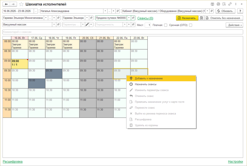Expand the Наталья Александровна dropdown

[x=105, y=11]
